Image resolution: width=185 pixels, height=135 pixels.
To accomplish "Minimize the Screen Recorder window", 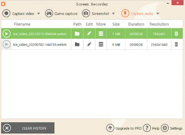I will click(168, 3).
